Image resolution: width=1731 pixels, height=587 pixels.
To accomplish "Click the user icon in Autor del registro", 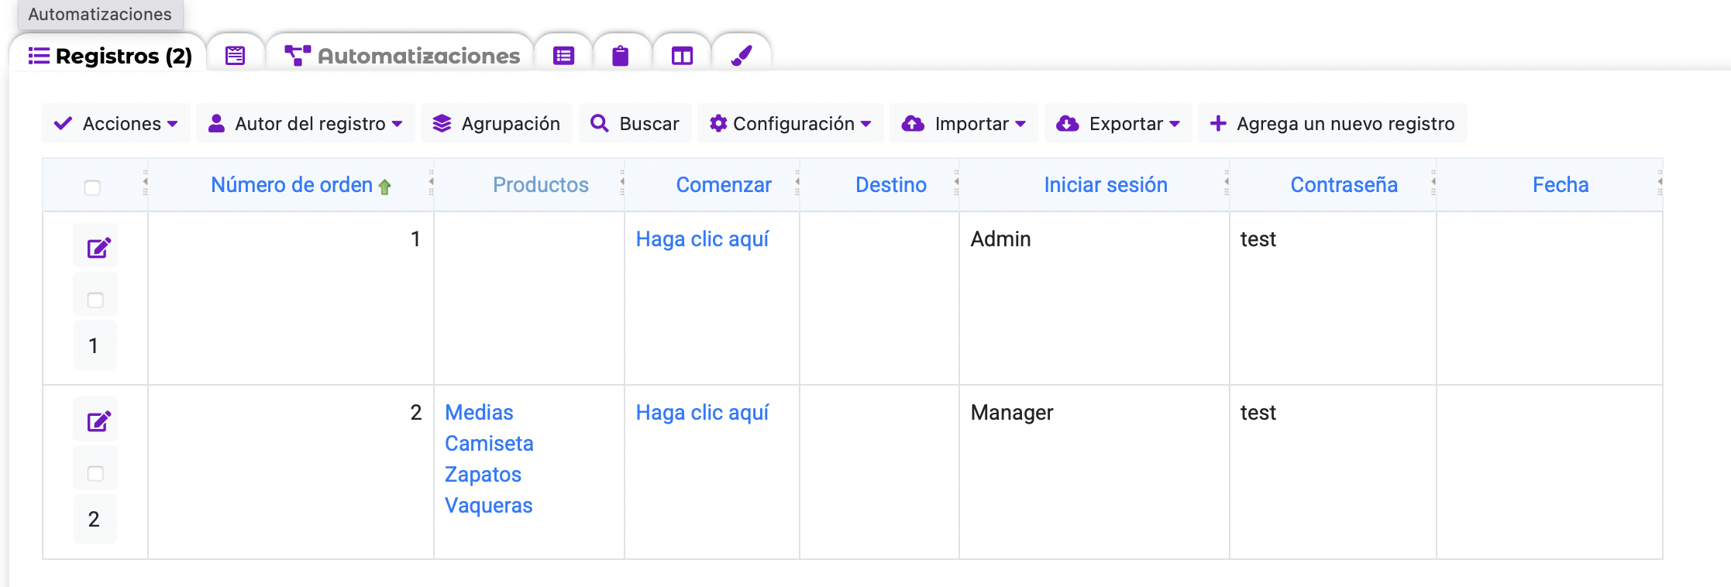I will 216,123.
